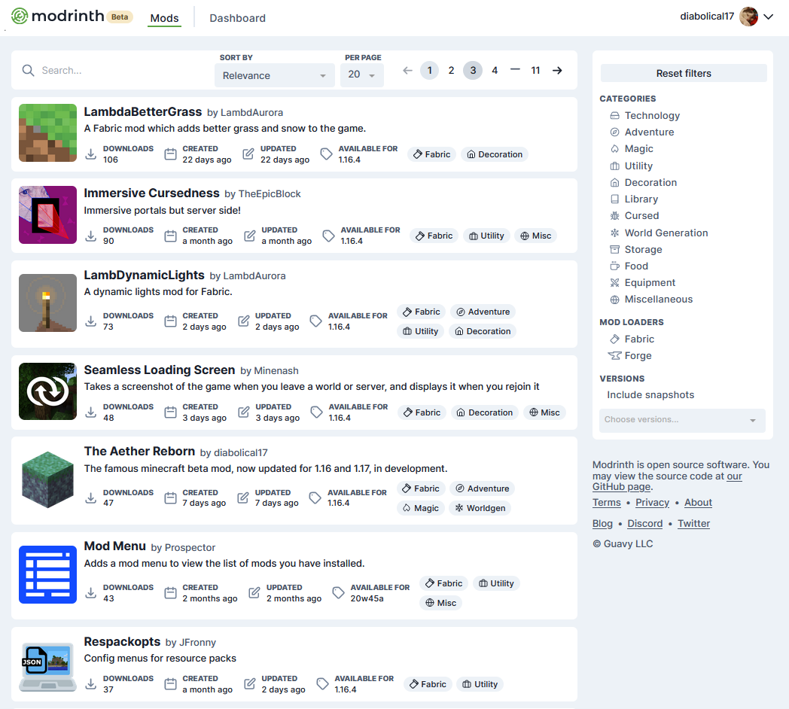The width and height of the screenshot is (789, 709).
Task: Click the user profile avatar
Action: pyautogui.click(x=748, y=17)
